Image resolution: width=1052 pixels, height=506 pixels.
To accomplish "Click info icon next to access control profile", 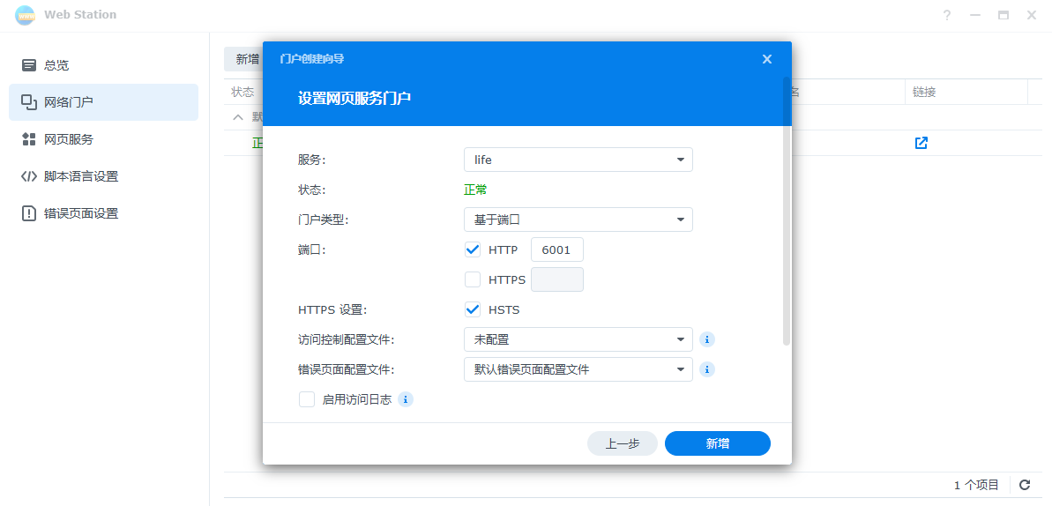I will coord(706,339).
